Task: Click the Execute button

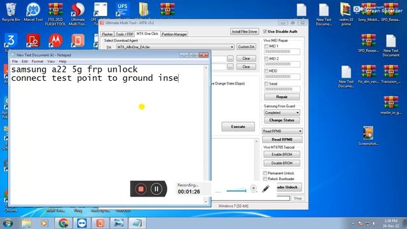Action: [x=238, y=127]
